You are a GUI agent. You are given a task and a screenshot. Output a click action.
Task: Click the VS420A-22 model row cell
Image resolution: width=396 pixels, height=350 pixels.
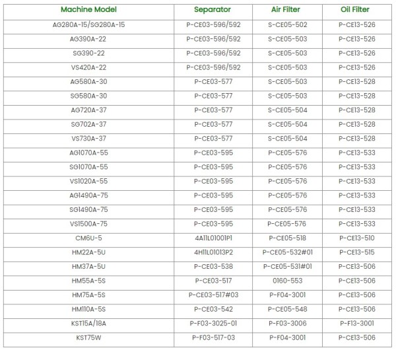pos(88,67)
